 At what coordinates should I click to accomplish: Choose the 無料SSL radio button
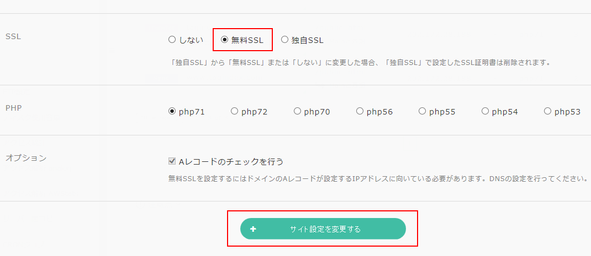[x=225, y=40]
